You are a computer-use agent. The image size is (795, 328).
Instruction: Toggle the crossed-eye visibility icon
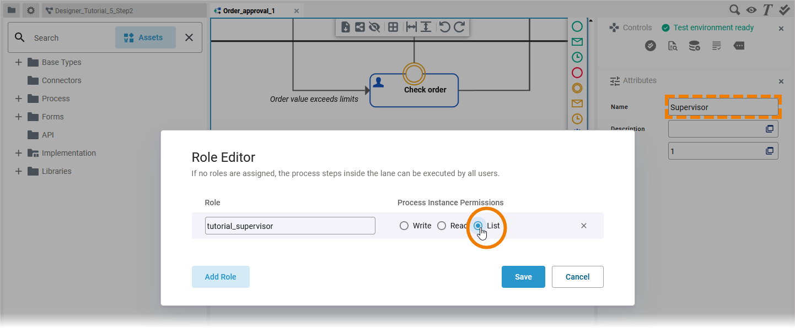(x=374, y=27)
